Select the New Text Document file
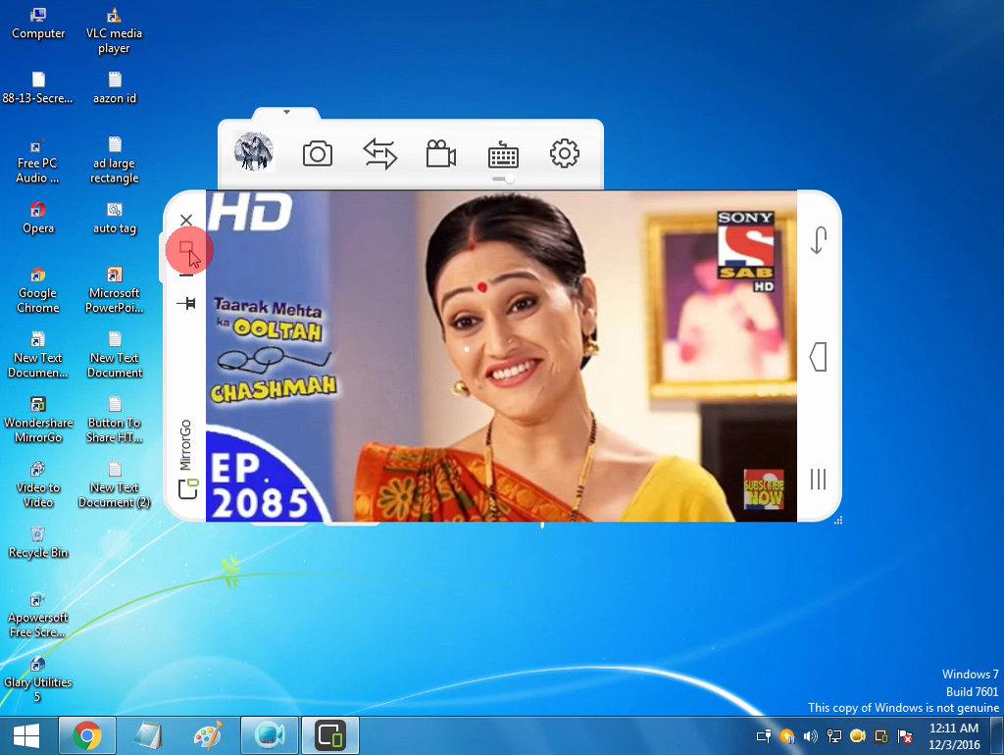Viewport: 1004px width, 755px height. click(115, 355)
